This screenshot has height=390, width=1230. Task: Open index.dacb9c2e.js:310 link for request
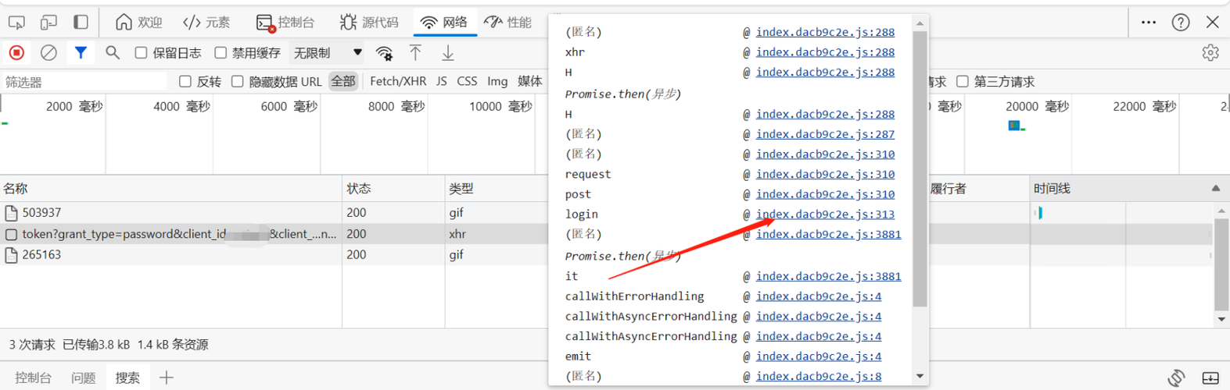(x=825, y=175)
